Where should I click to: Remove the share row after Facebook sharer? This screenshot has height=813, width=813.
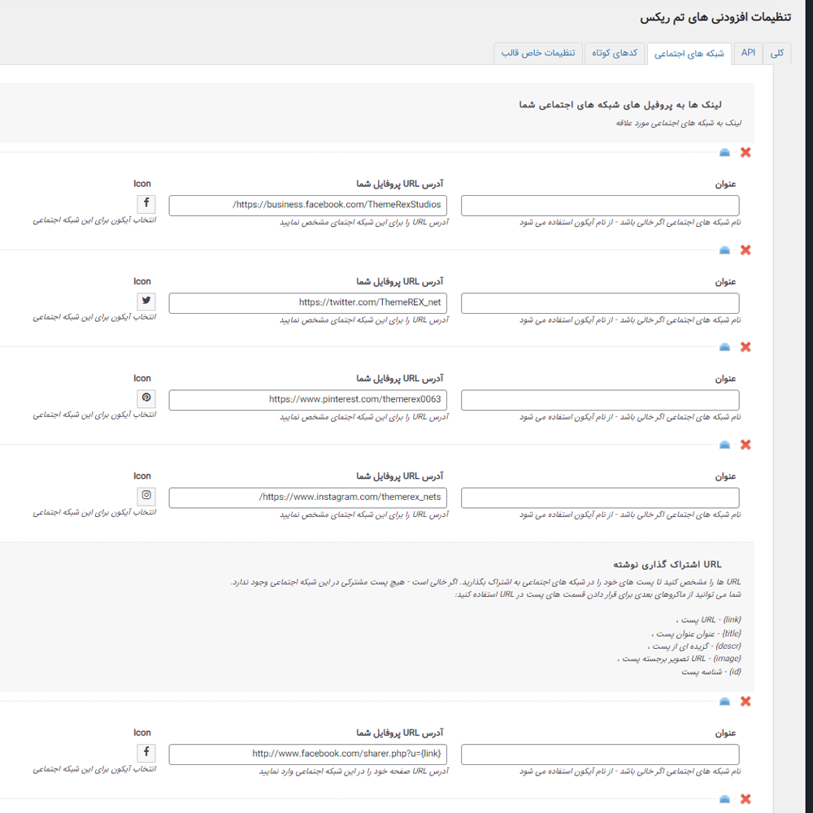tap(745, 799)
